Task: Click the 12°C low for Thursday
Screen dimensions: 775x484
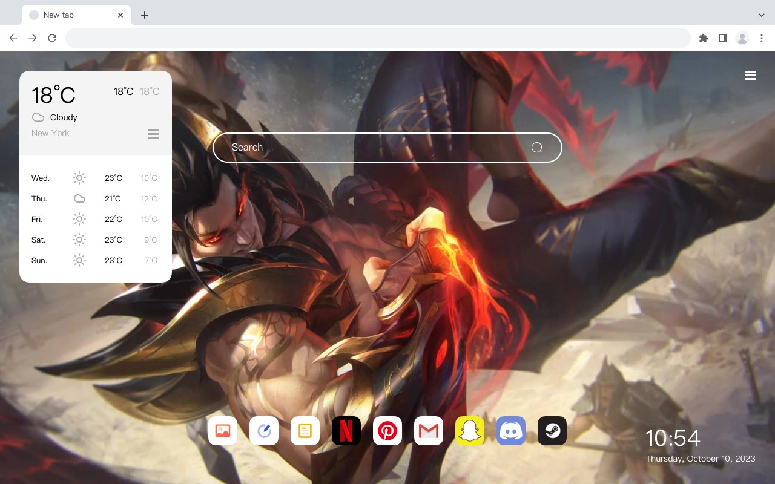Action: pyautogui.click(x=149, y=198)
